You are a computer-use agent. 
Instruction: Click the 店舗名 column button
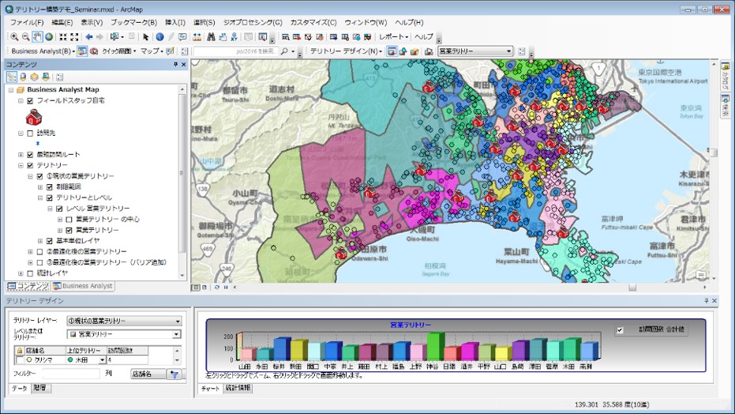148,374
